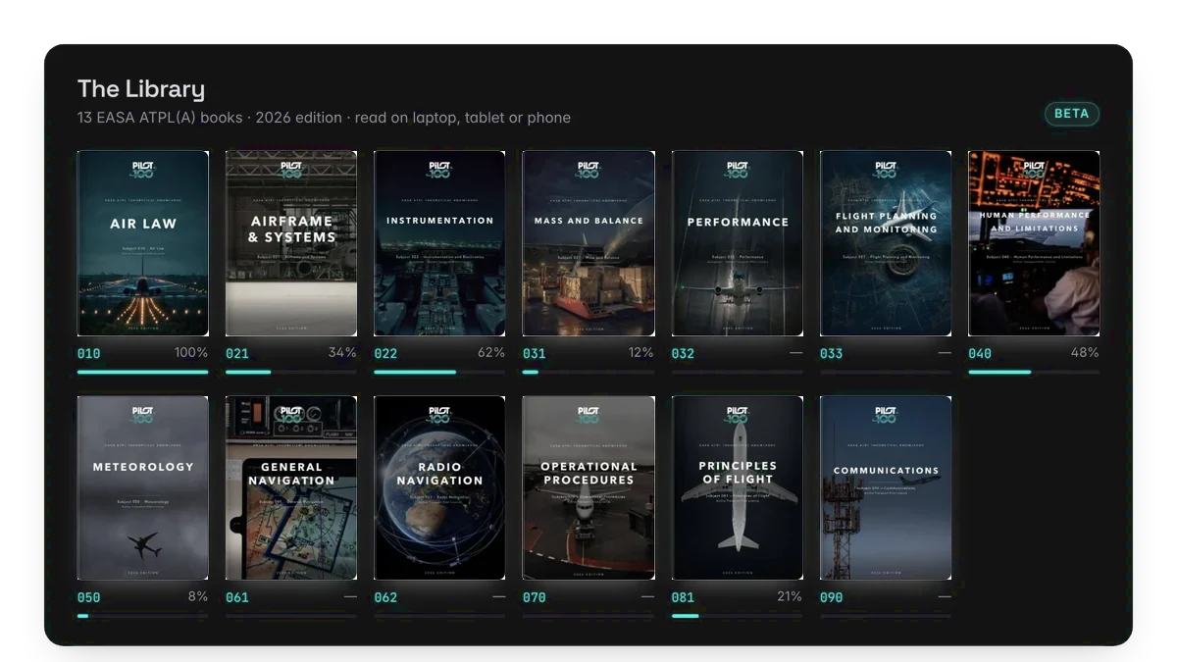Select the Instrumentation book cover
This screenshot has width=1177, height=662.
coord(439,243)
